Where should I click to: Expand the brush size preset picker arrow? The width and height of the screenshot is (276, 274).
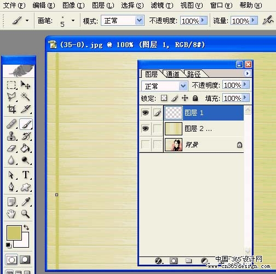coord(73,20)
